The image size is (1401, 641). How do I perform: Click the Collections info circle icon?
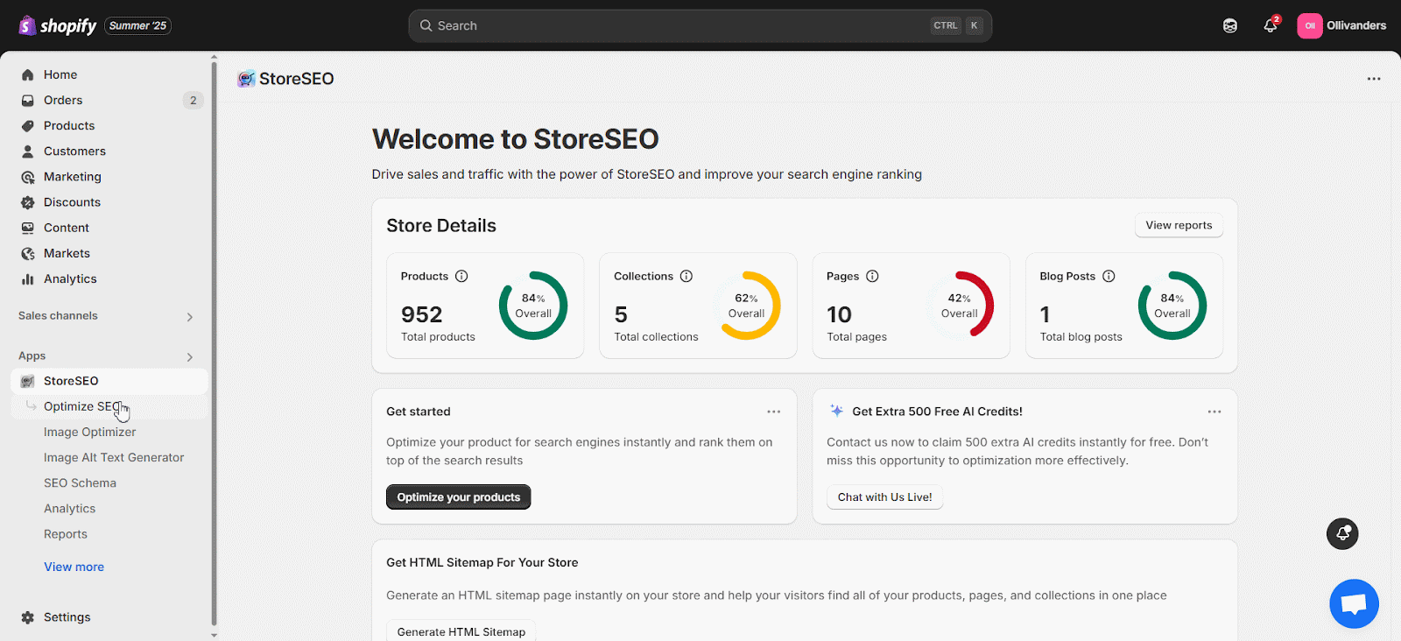686,276
